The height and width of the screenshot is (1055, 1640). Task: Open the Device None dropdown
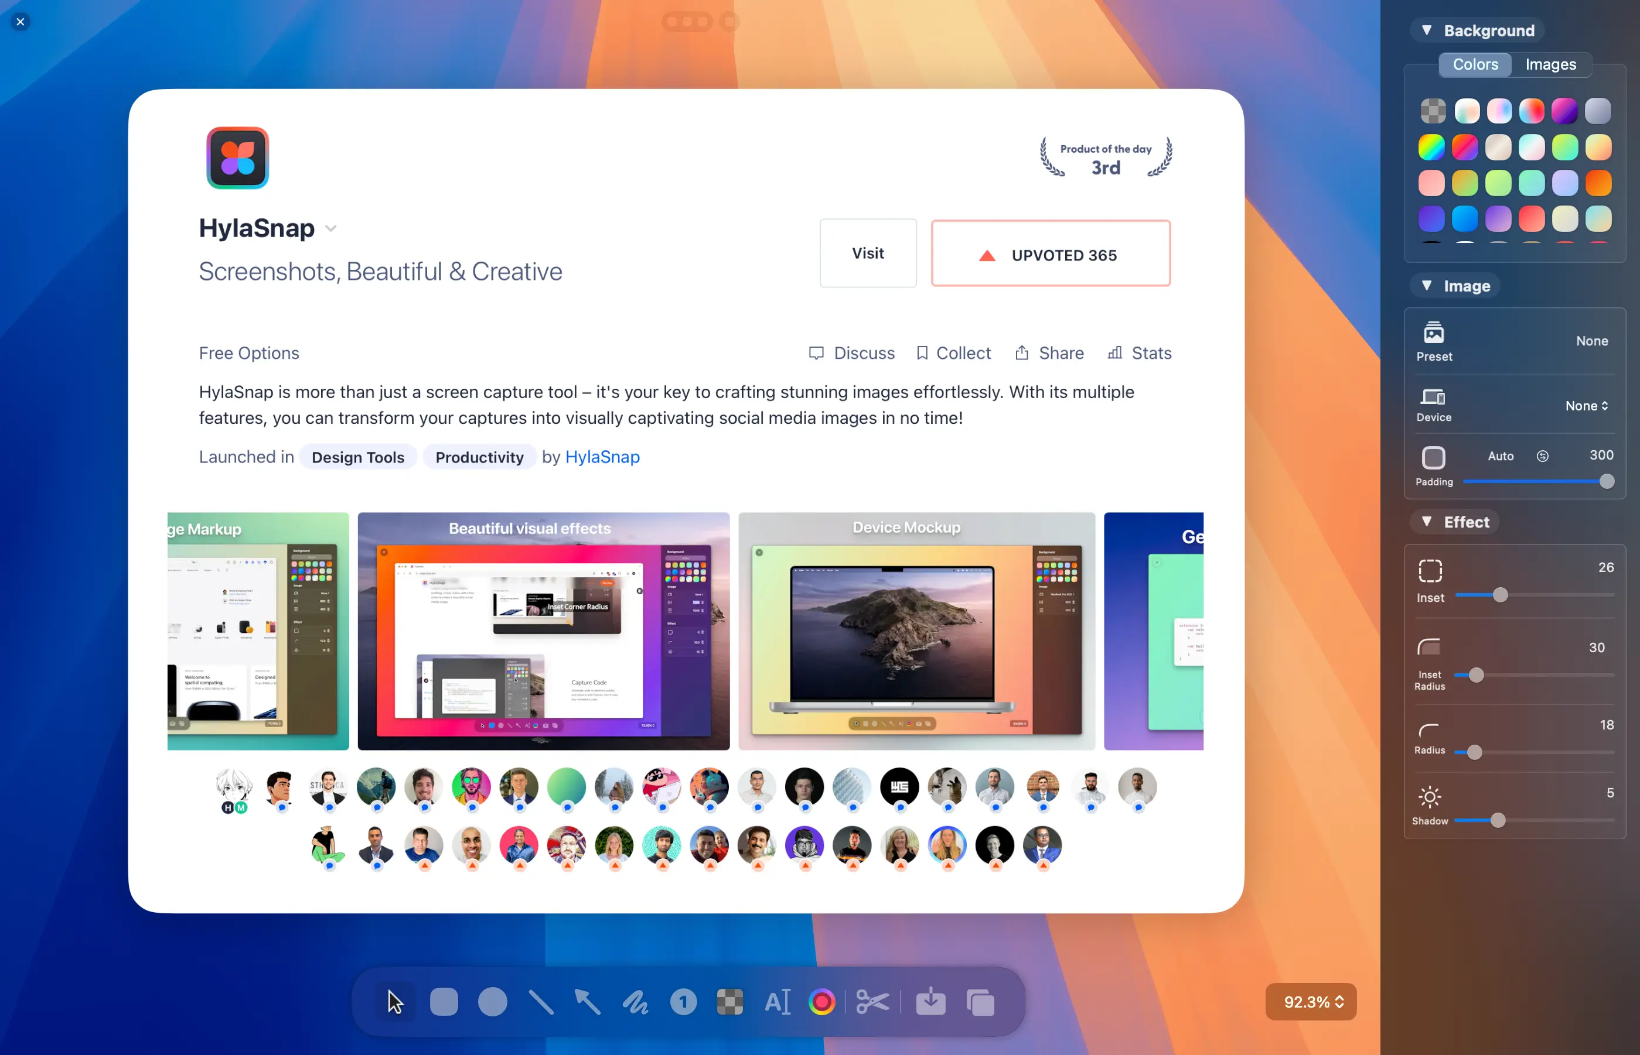coord(1586,406)
